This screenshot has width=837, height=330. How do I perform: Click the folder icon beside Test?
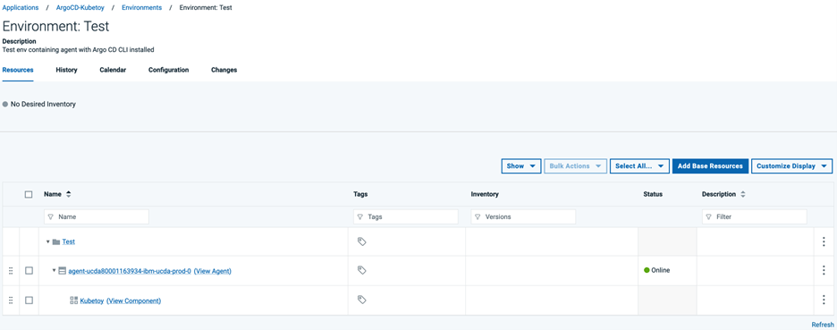tap(56, 241)
